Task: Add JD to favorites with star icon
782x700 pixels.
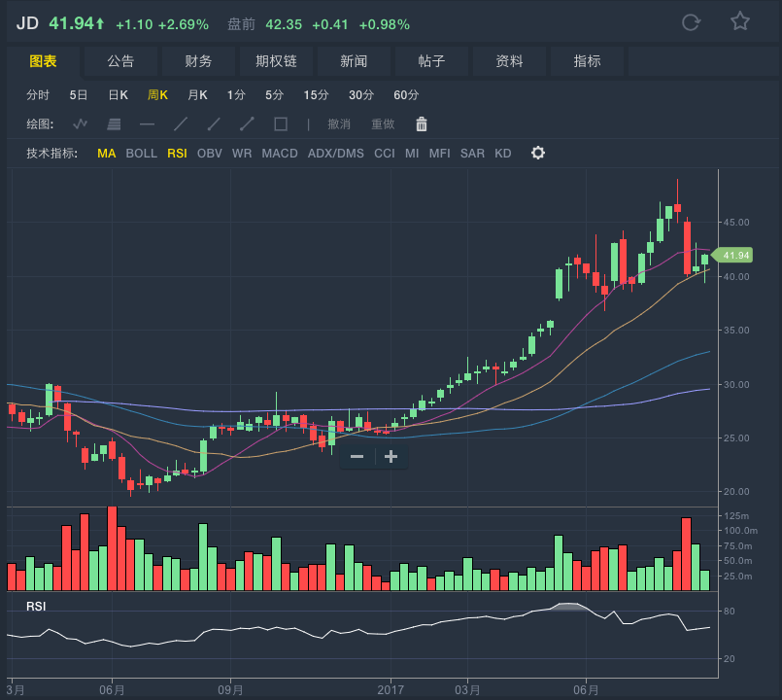Action: (739, 21)
